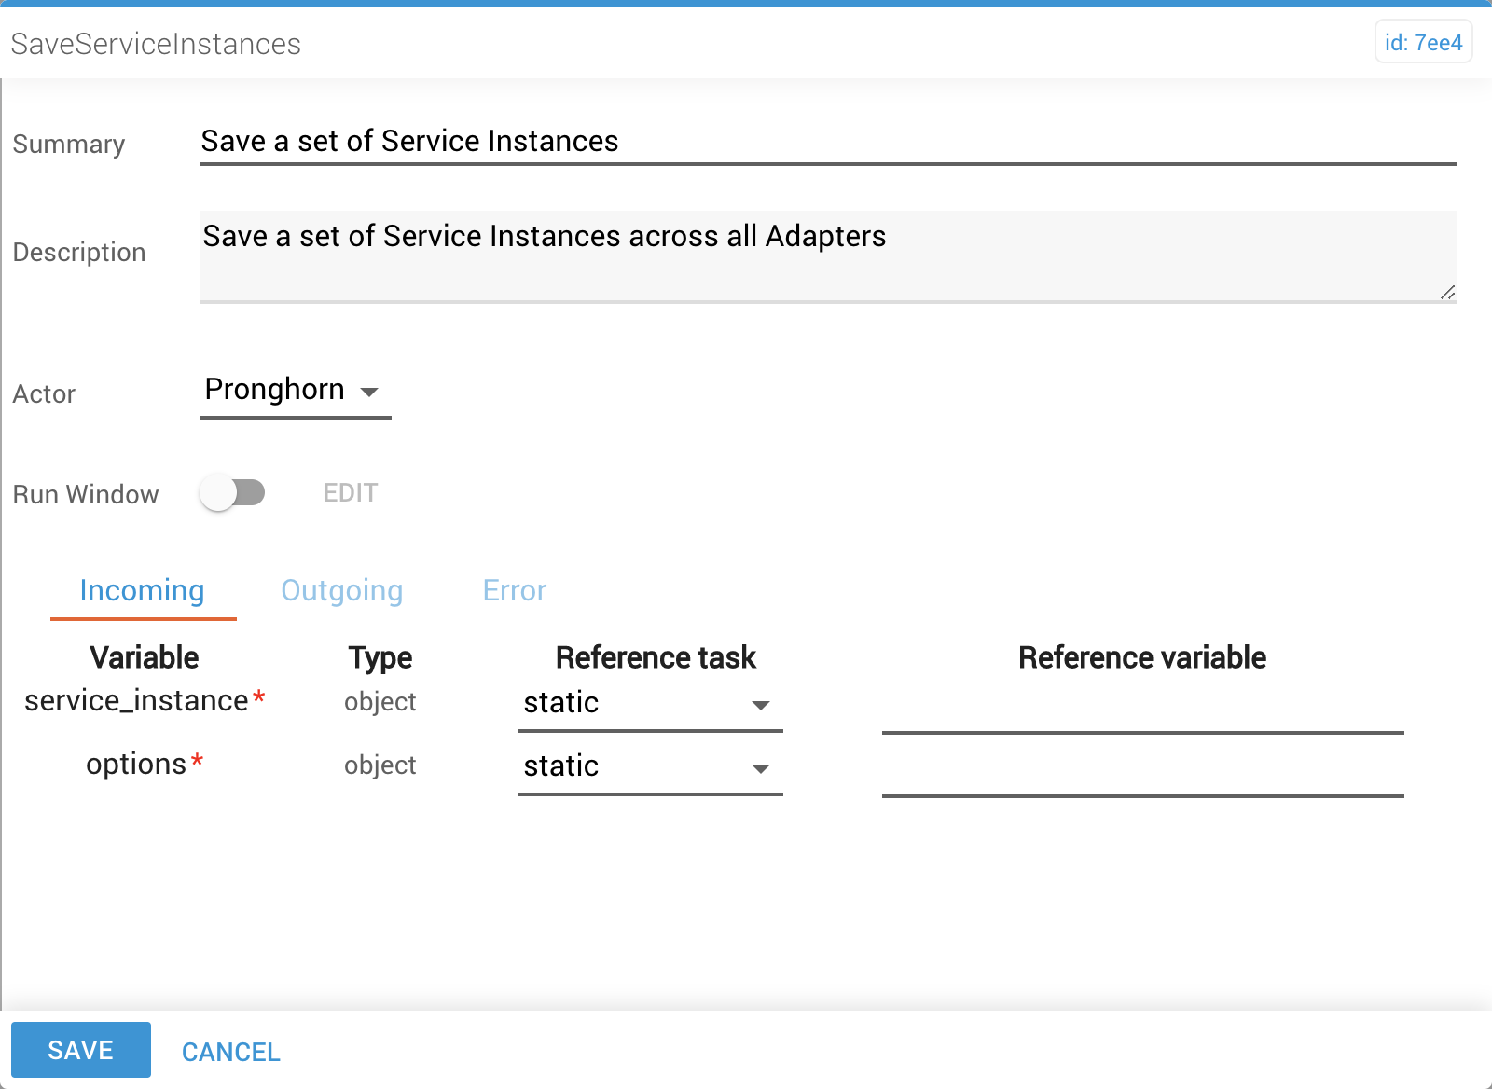Click the Reference task column header

click(656, 657)
